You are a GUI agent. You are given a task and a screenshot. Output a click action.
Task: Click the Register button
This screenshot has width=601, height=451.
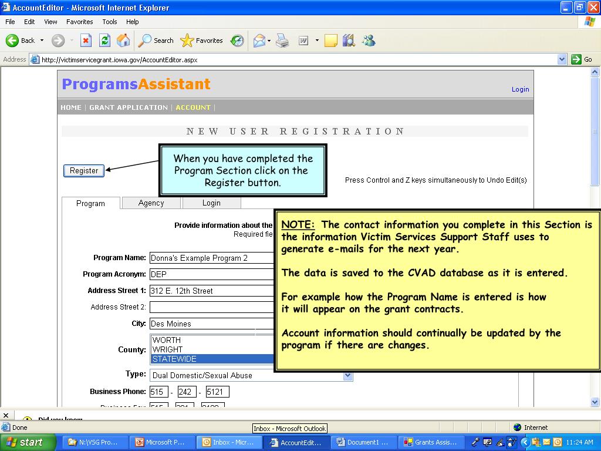point(84,171)
